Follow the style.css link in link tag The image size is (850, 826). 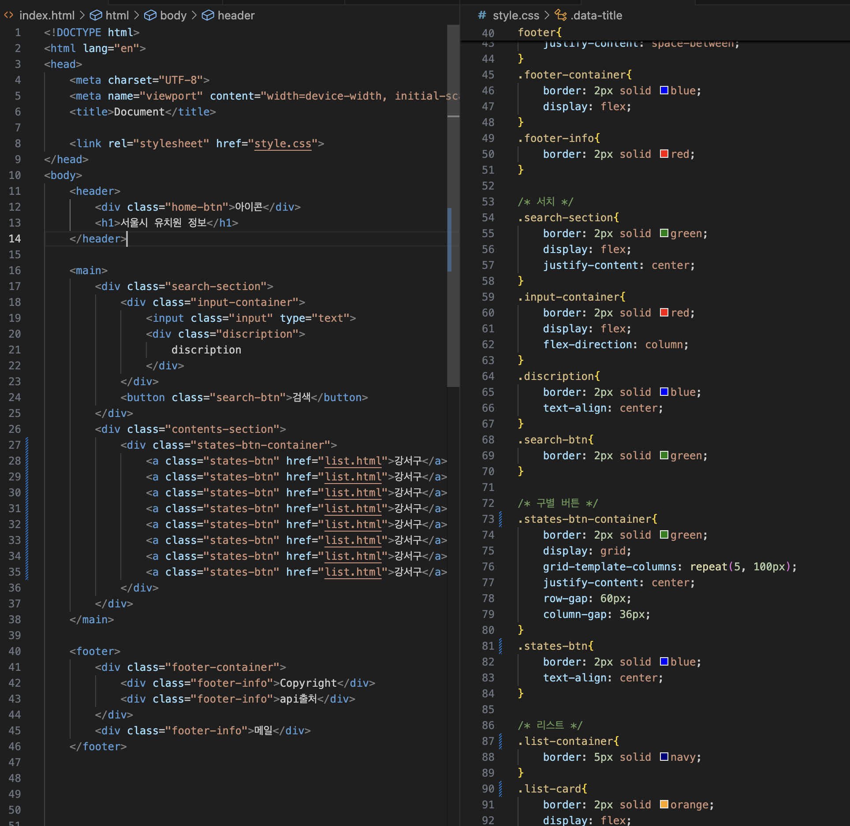[283, 144]
